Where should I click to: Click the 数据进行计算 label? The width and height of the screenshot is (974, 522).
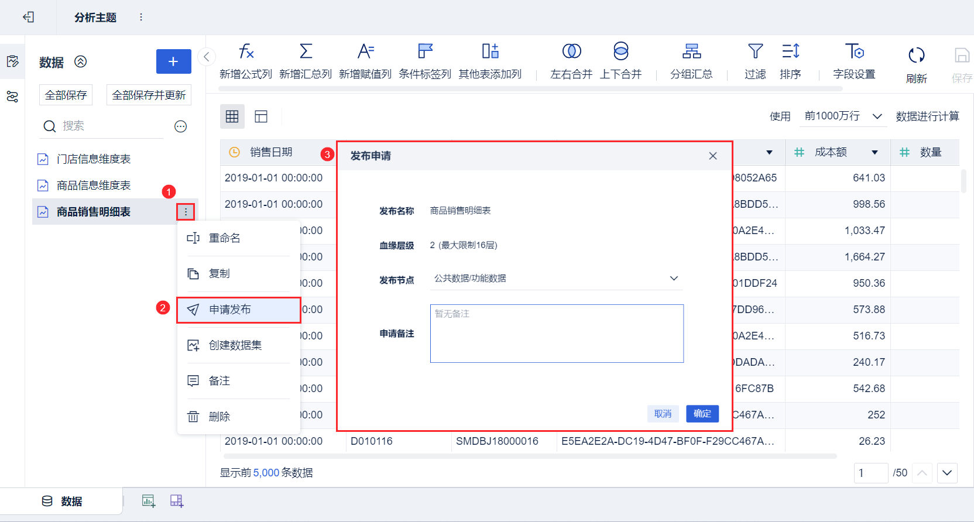[x=928, y=116]
